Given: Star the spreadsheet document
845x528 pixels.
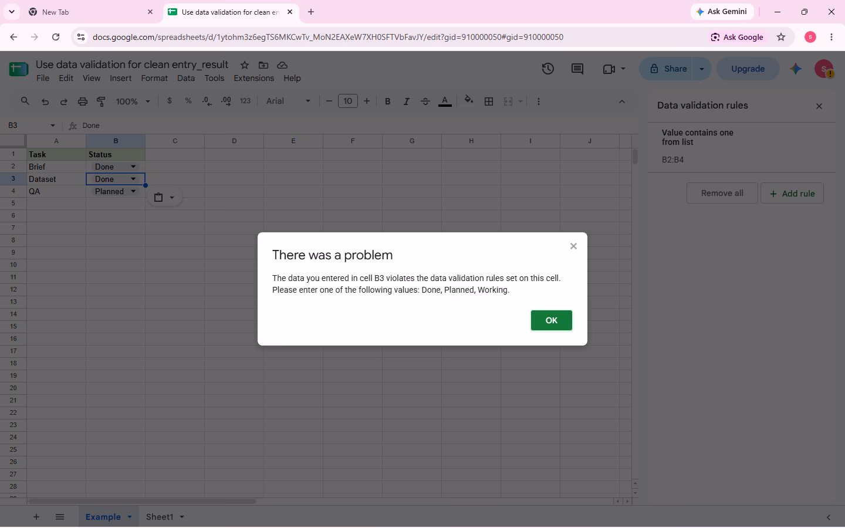Looking at the screenshot, I should (x=245, y=65).
